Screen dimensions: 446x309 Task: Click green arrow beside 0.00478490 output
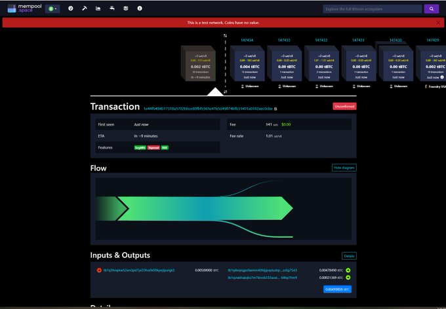[x=348, y=270]
